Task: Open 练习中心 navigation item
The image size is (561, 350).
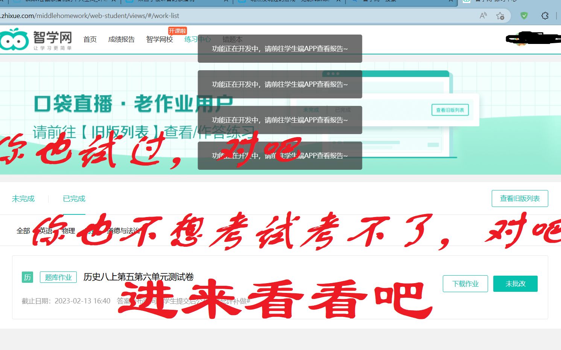Action: (198, 39)
